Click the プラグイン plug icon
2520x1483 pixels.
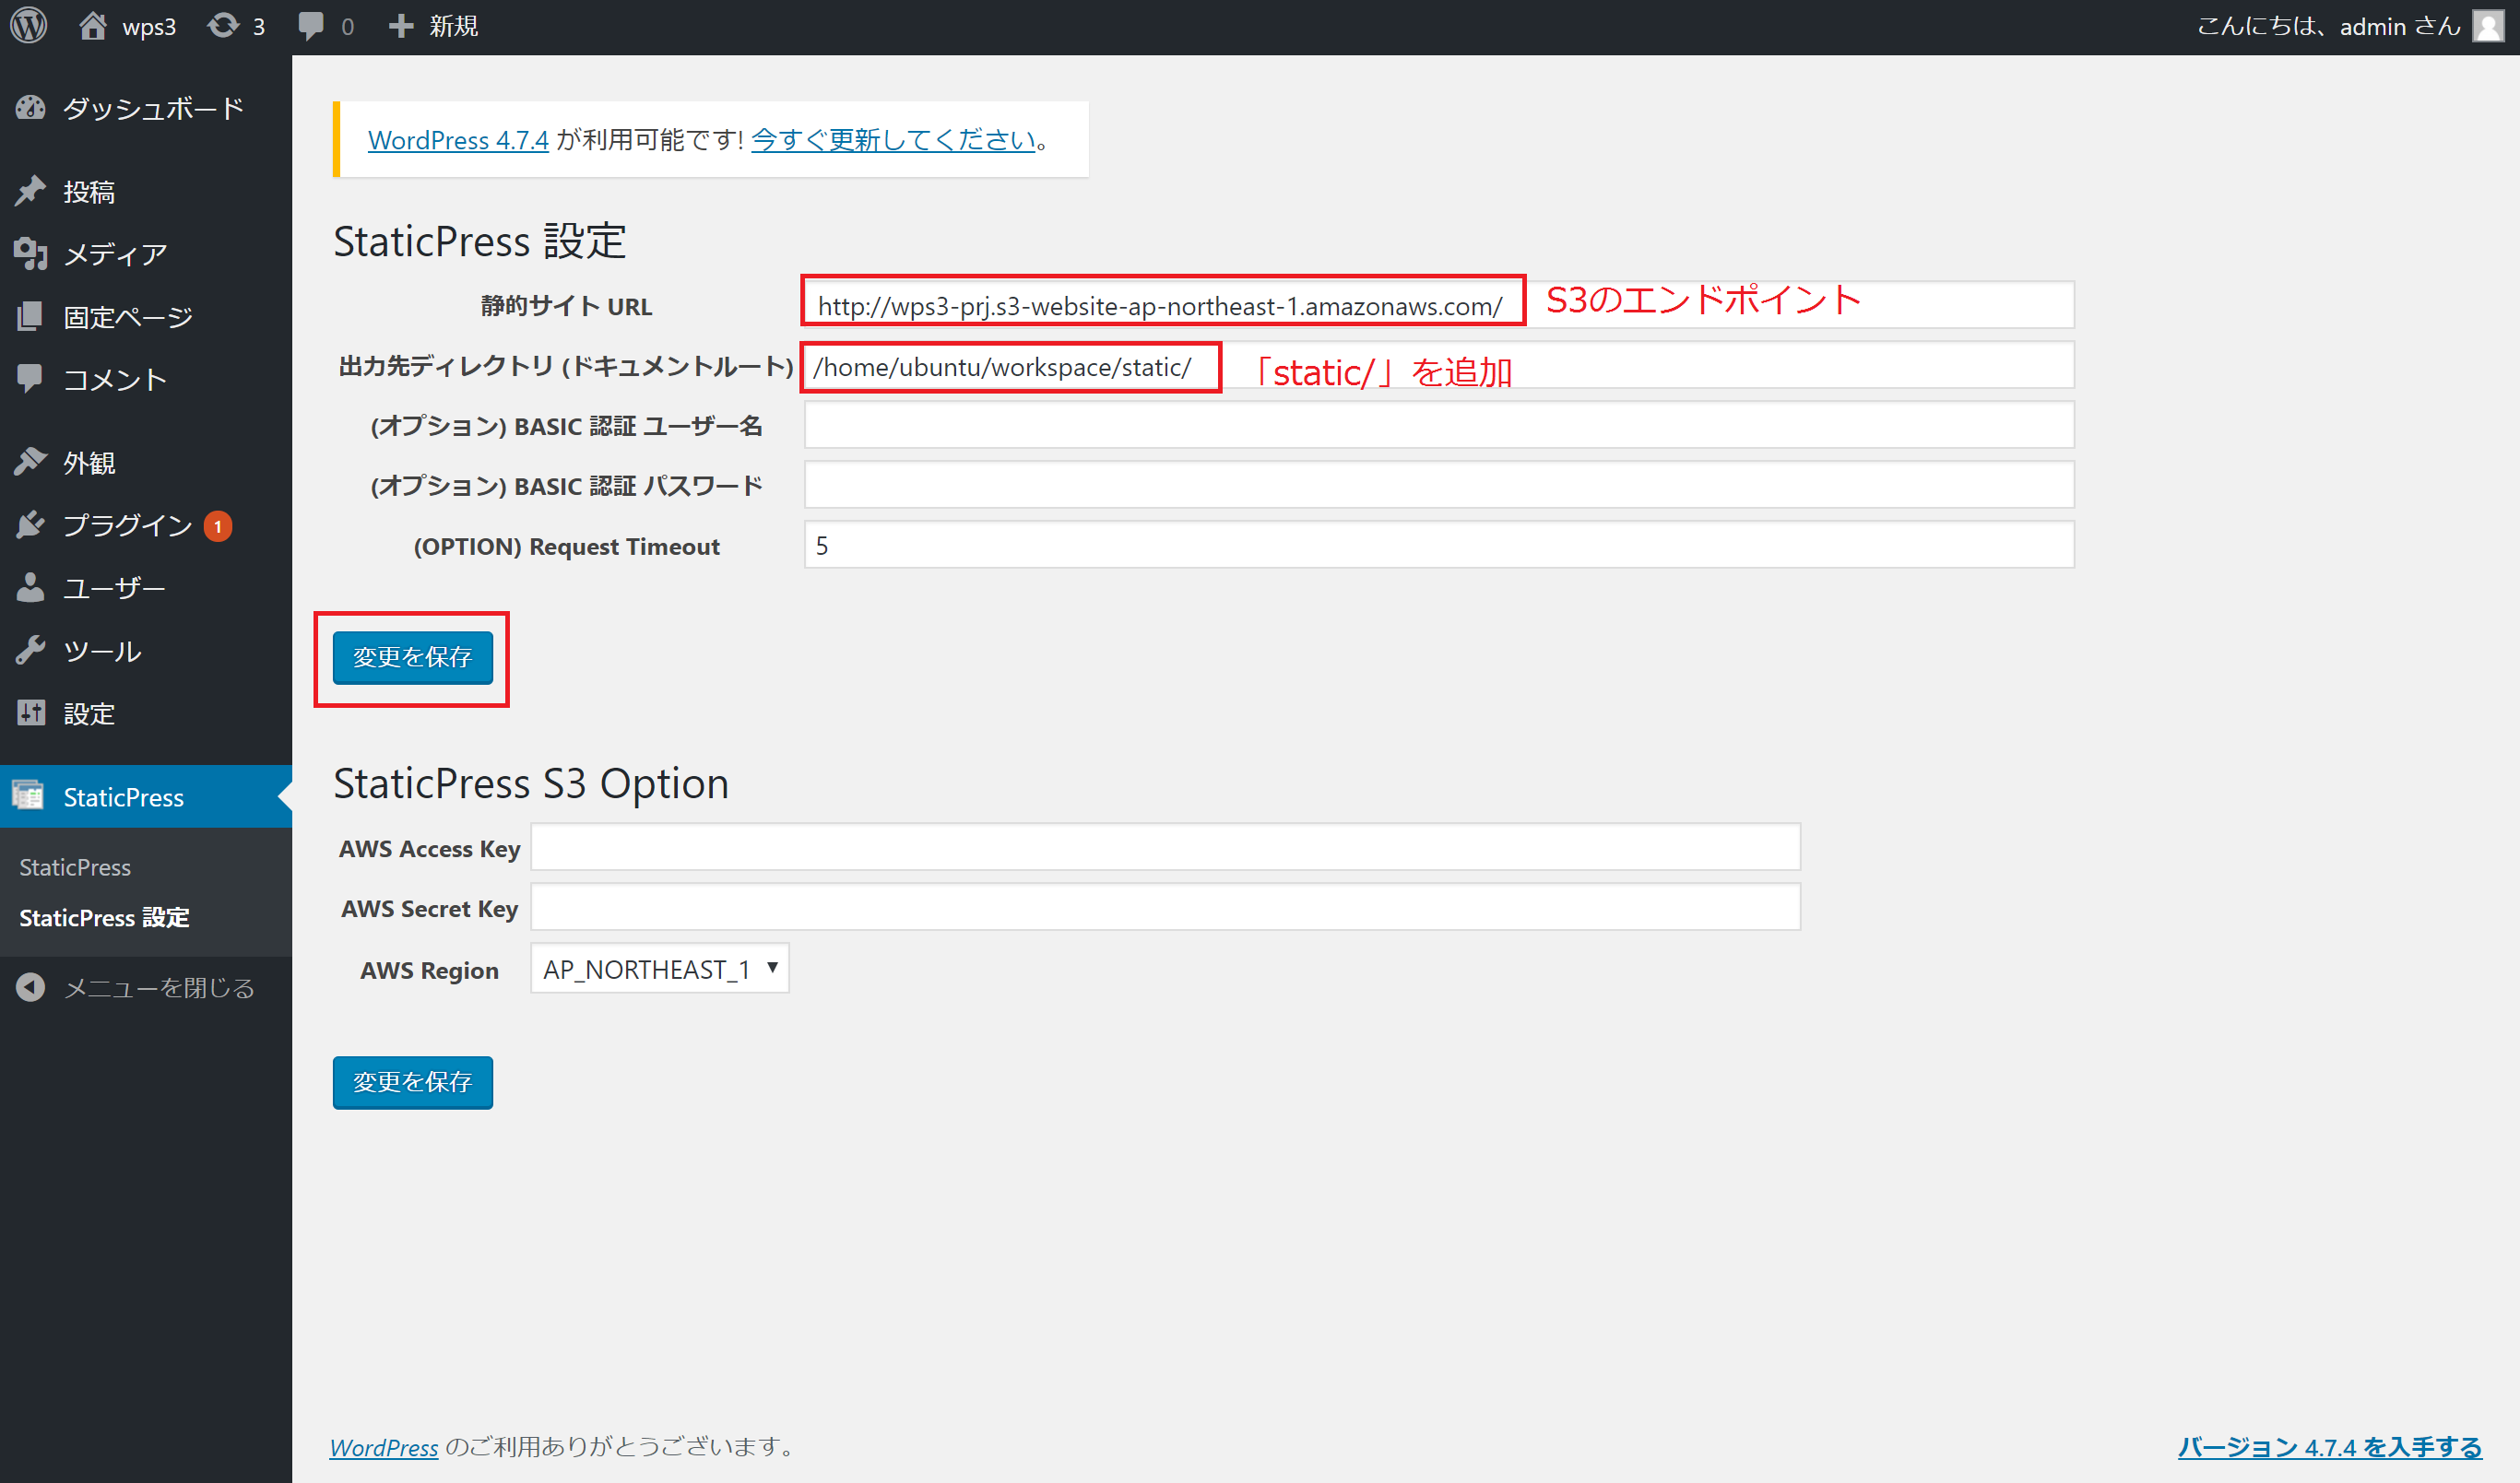click(x=31, y=524)
